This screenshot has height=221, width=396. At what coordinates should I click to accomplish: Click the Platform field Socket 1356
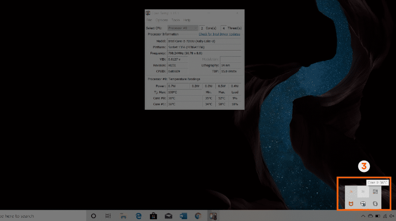click(204, 47)
